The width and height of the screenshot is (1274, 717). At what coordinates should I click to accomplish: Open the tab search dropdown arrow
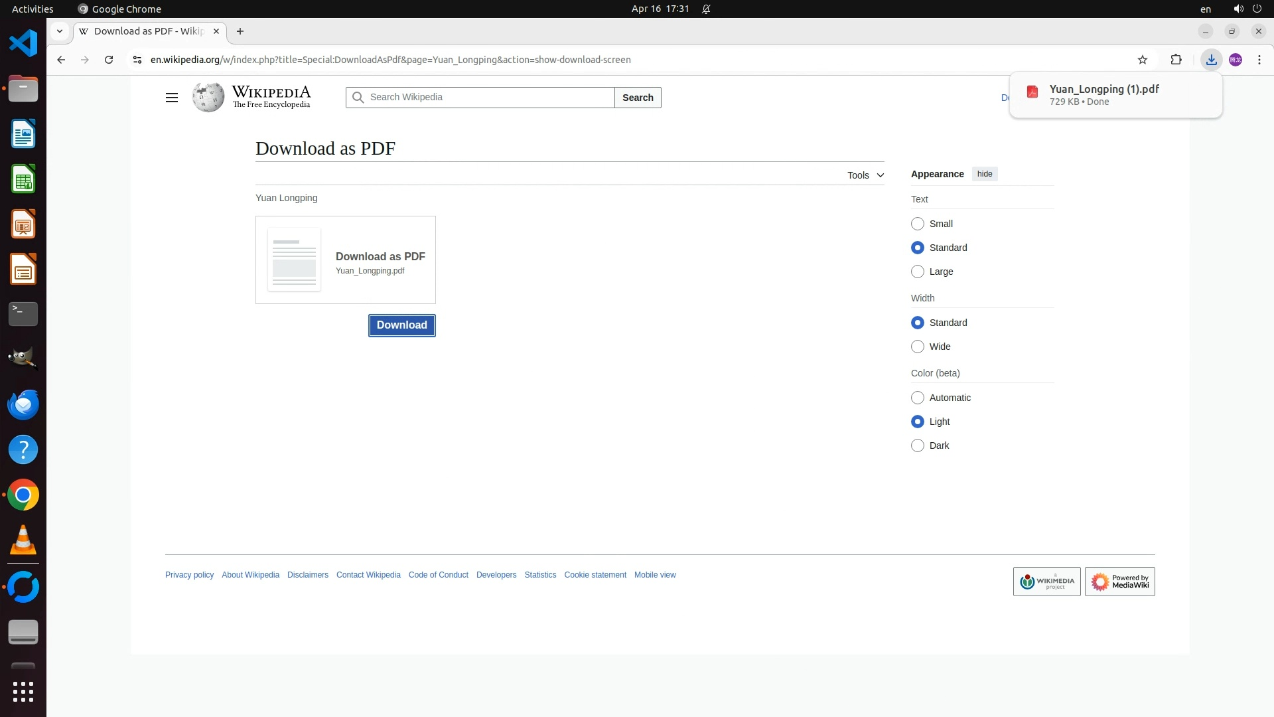click(x=60, y=31)
